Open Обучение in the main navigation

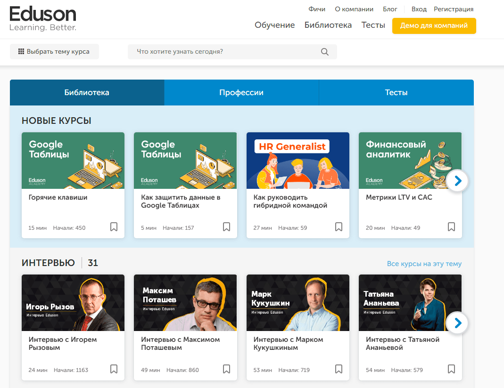[274, 25]
